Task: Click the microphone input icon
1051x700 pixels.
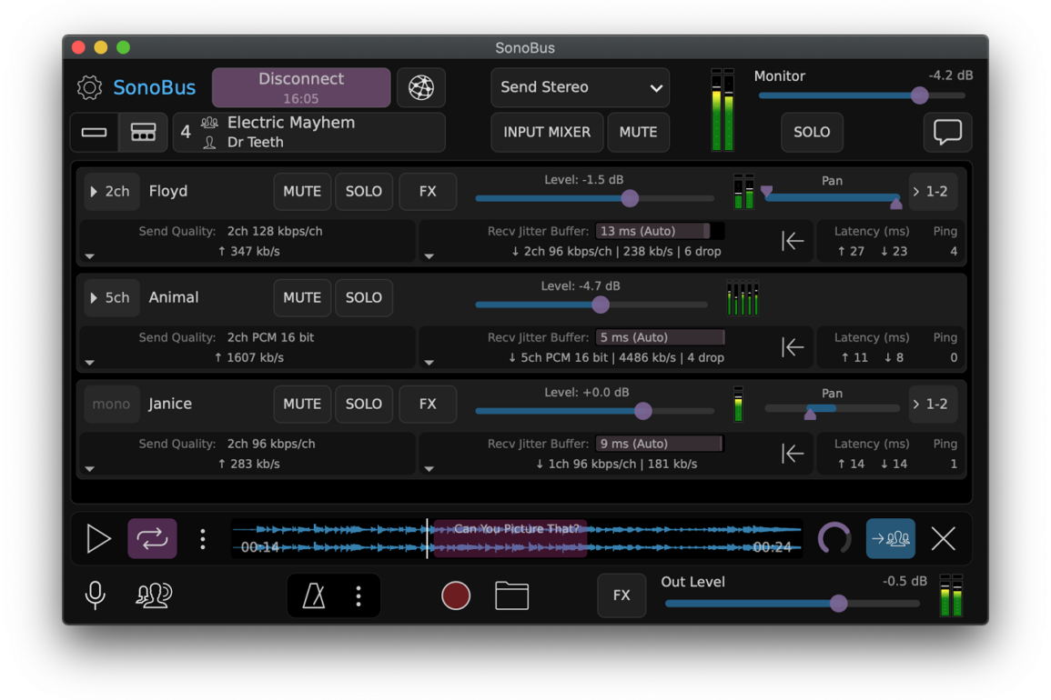Action: (96, 595)
